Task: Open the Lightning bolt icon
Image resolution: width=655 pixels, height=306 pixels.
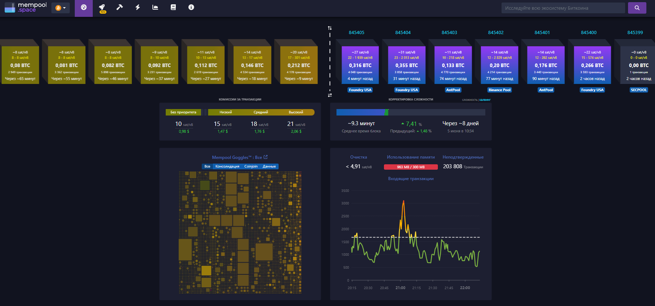Action: pos(138,7)
